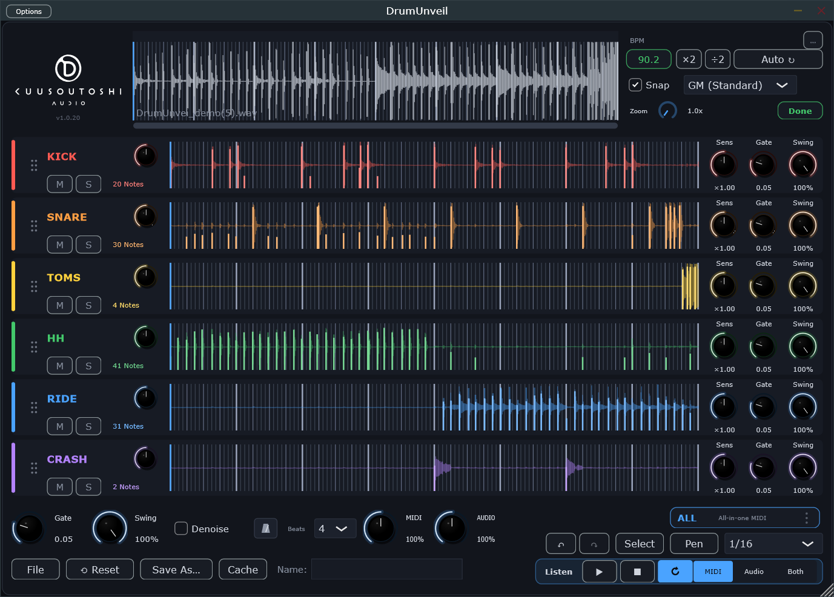Click the HH track drag handle

click(x=34, y=347)
